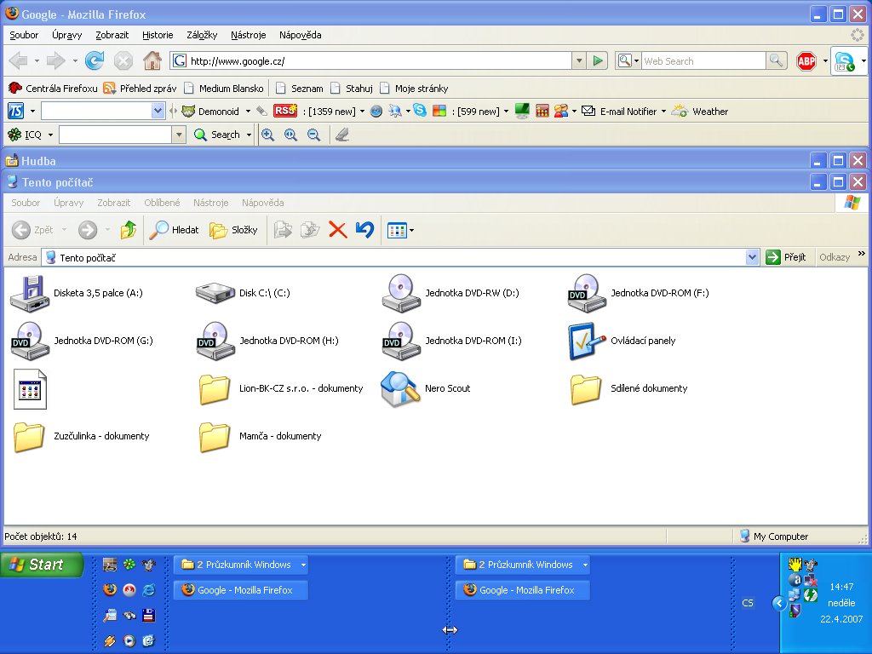Open the Záložky menu in Firefox
This screenshot has width=872, height=654.
tap(202, 35)
